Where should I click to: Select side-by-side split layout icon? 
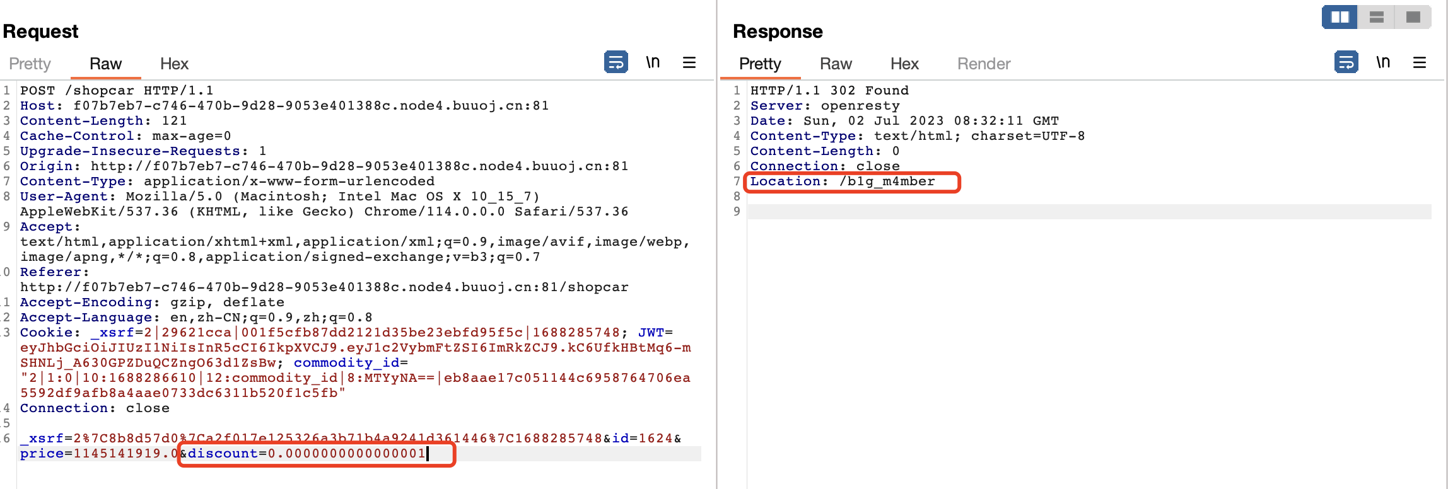pos(1340,17)
